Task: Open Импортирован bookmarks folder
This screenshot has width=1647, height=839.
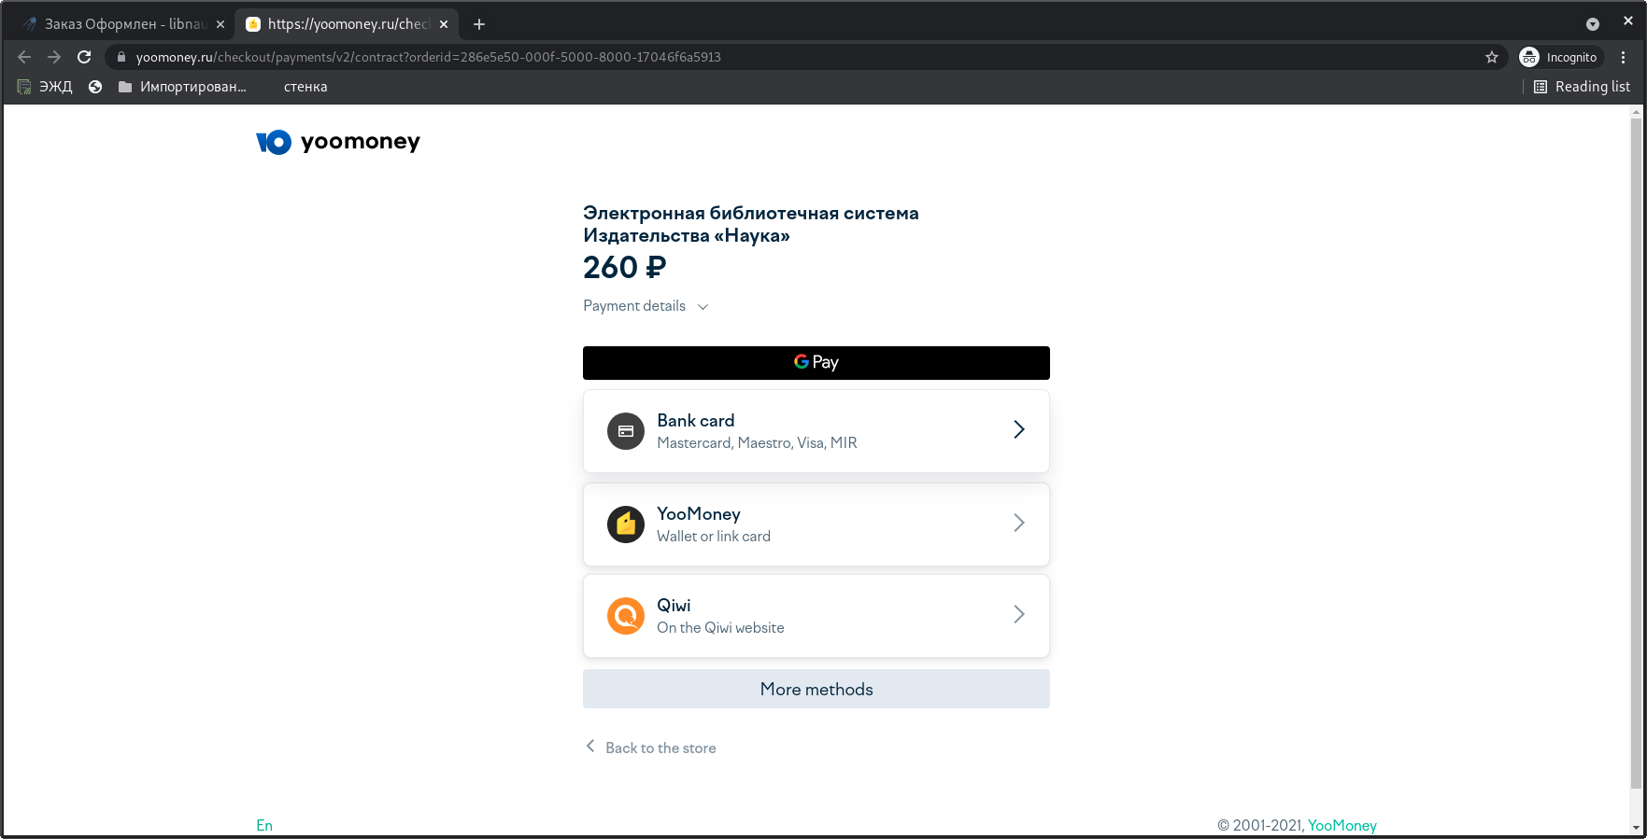Action: pyautogui.click(x=182, y=87)
